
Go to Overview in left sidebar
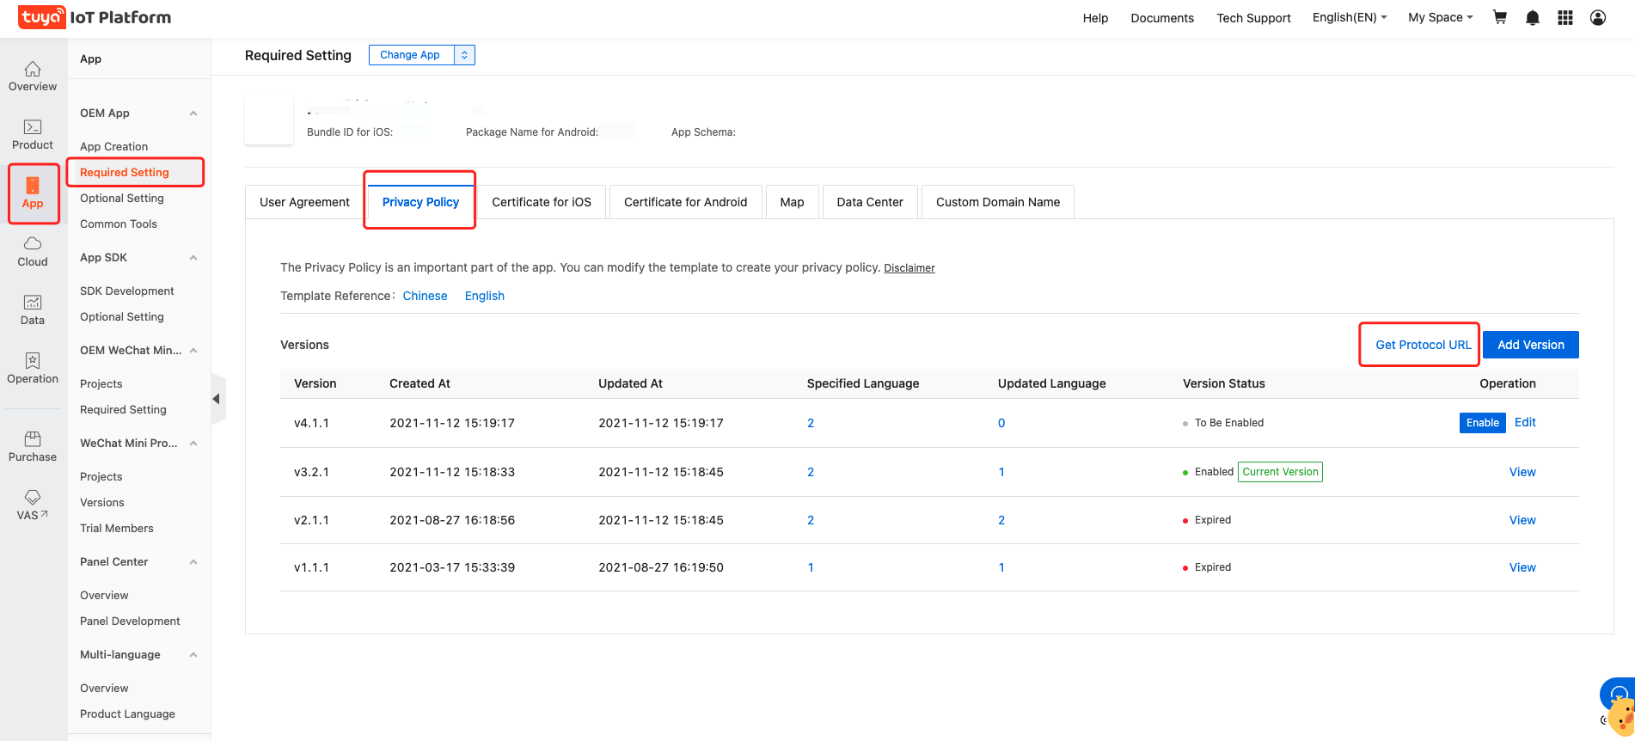(x=33, y=77)
